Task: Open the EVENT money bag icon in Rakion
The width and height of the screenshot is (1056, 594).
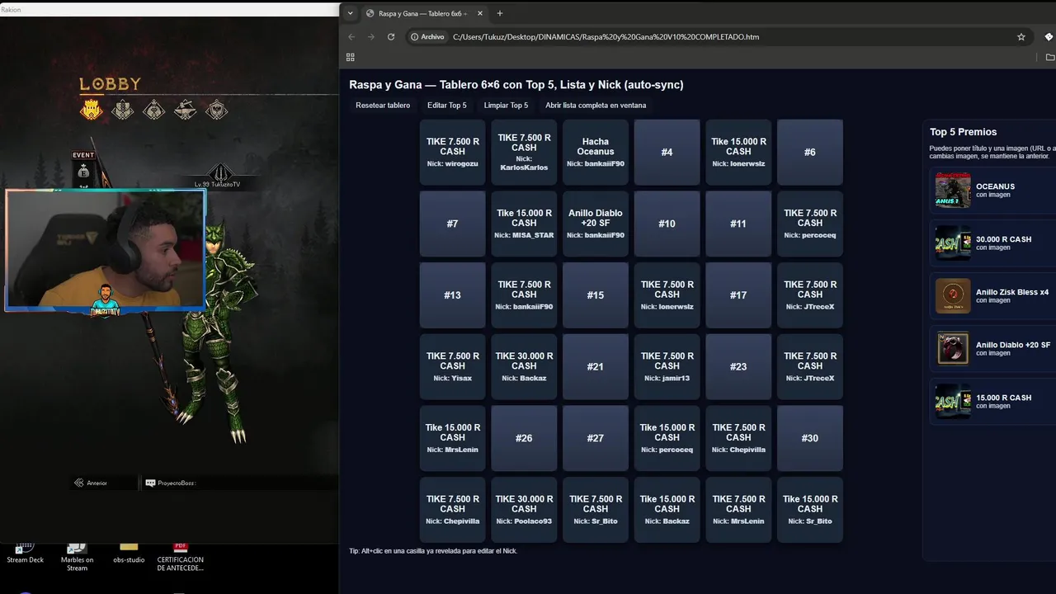Action: pyautogui.click(x=83, y=171)
